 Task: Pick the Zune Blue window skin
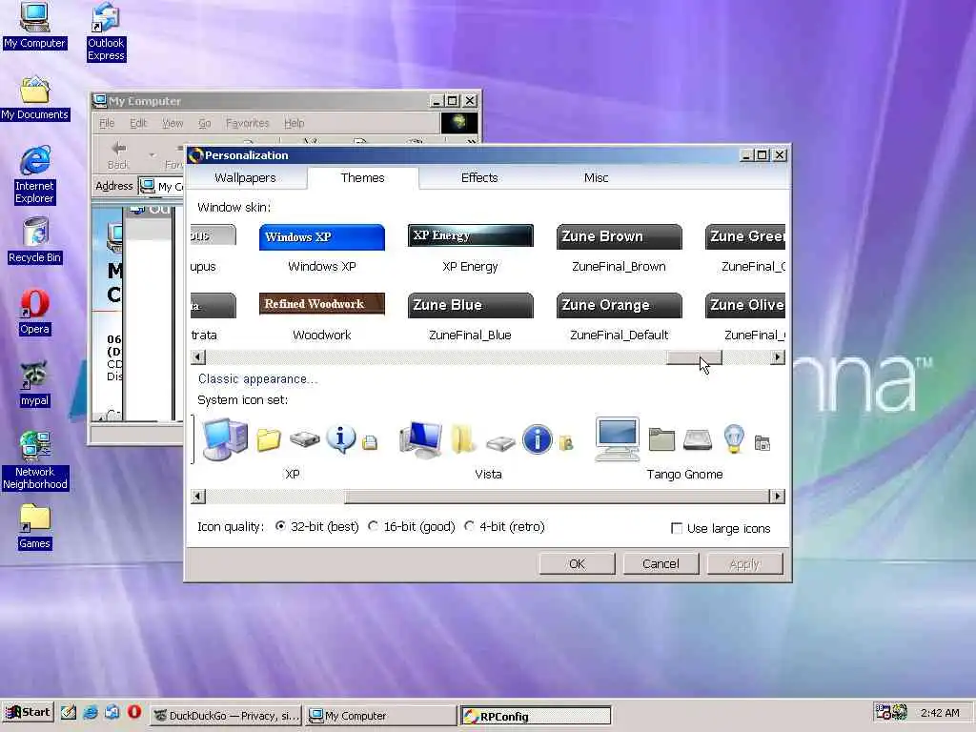(471, 316)
